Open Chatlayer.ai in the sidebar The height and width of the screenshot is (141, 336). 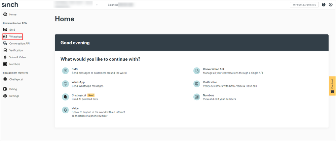[16, 79]
